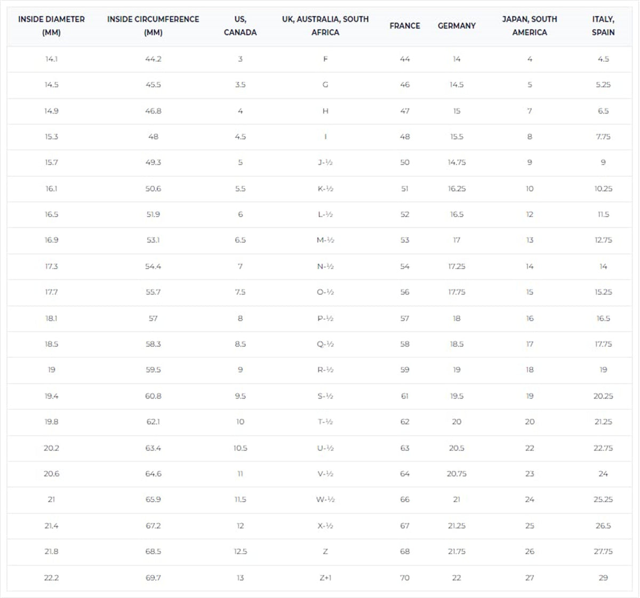Click the Inside Circumference (MM) column header
This screenshot has width=640, height=598.
pos(153,26)
